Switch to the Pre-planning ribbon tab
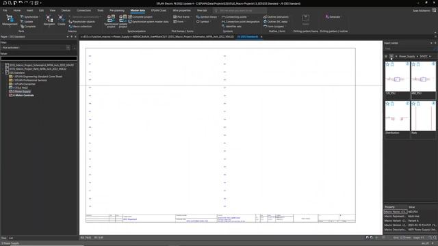Image resolution: width=438 pixels, height=246 pixels. (x=117, y=10)
